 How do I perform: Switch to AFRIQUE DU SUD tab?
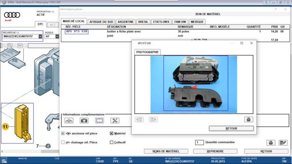(x=101, y=22)
